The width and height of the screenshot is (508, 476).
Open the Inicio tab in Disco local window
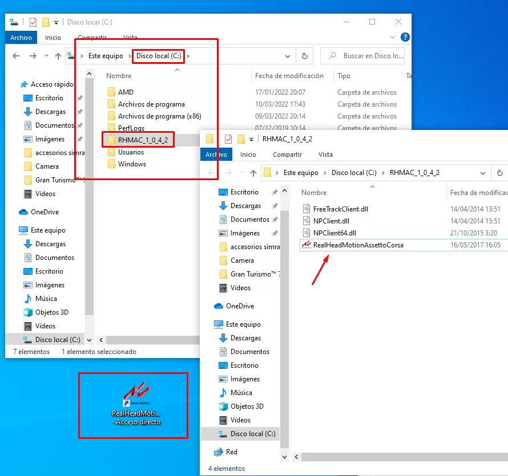(x=53, y=38)
